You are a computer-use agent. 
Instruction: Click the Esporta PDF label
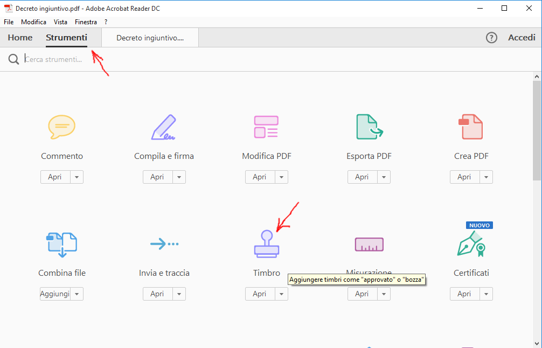click(x=369, y=156)
